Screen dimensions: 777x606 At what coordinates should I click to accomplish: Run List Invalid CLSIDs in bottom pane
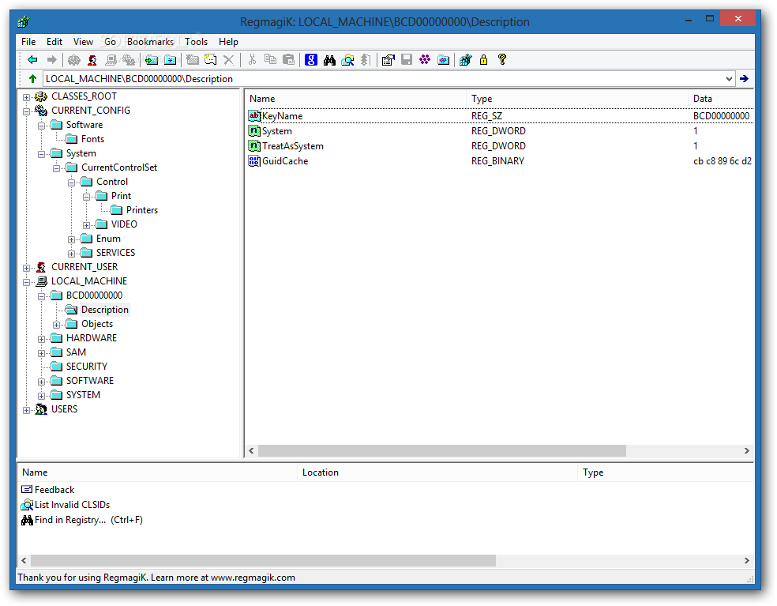tap(66, 505)
